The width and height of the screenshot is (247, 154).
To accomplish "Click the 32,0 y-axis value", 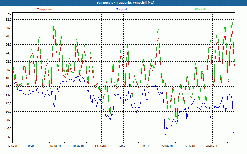I will 9,20.
